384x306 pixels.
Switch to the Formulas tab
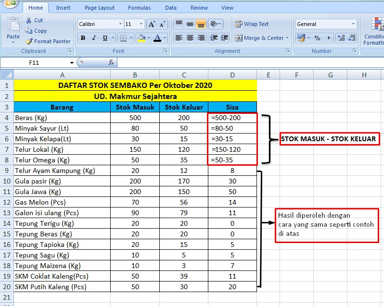click(x=139, y=8)
